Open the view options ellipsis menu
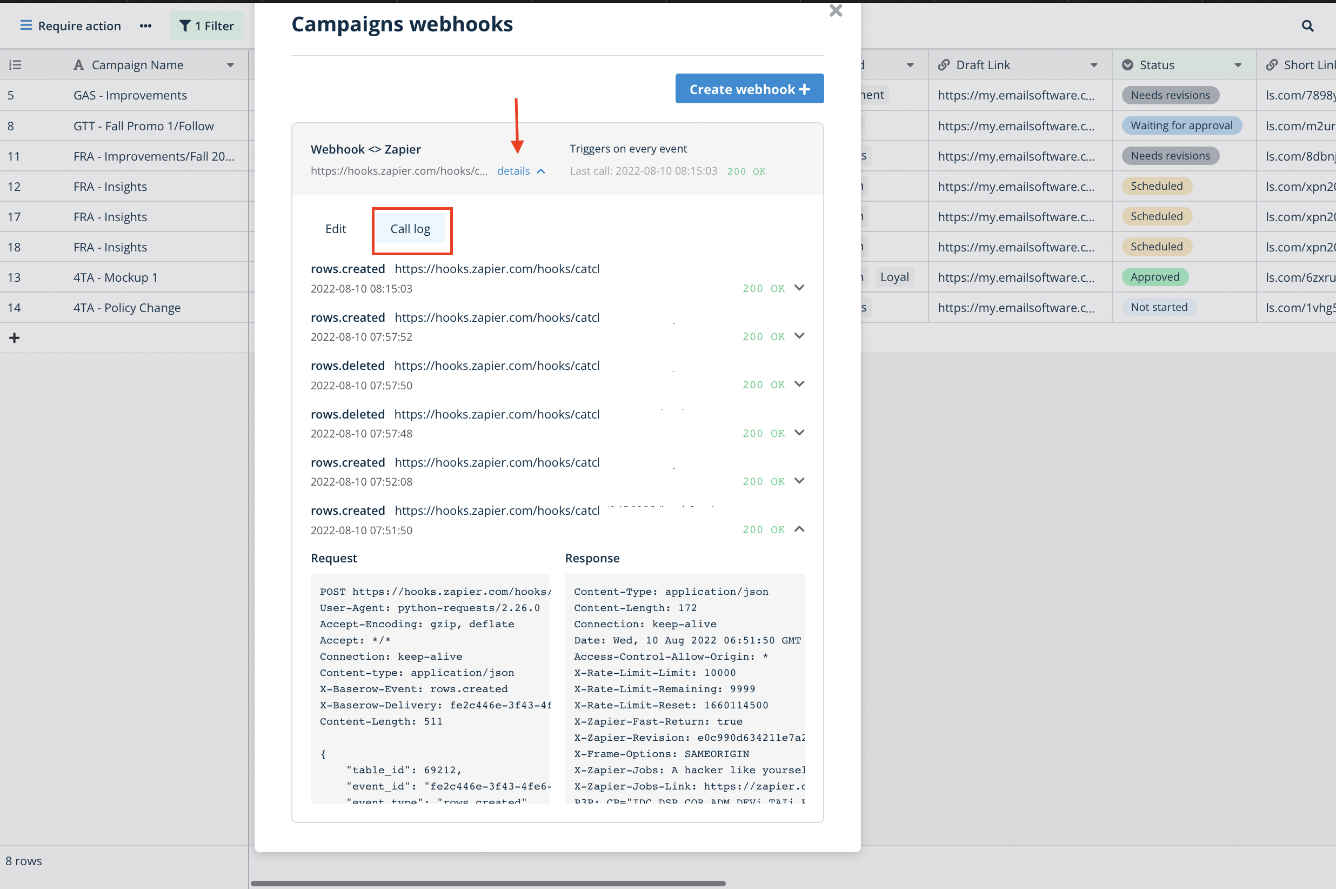Viewport: 1336px width, 889px height. click(x=145, y=26)
